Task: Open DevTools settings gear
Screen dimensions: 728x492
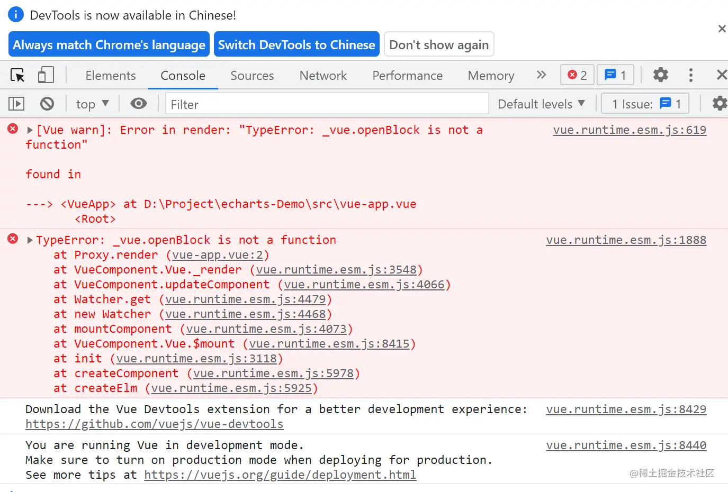Action: tap(660, 75)
